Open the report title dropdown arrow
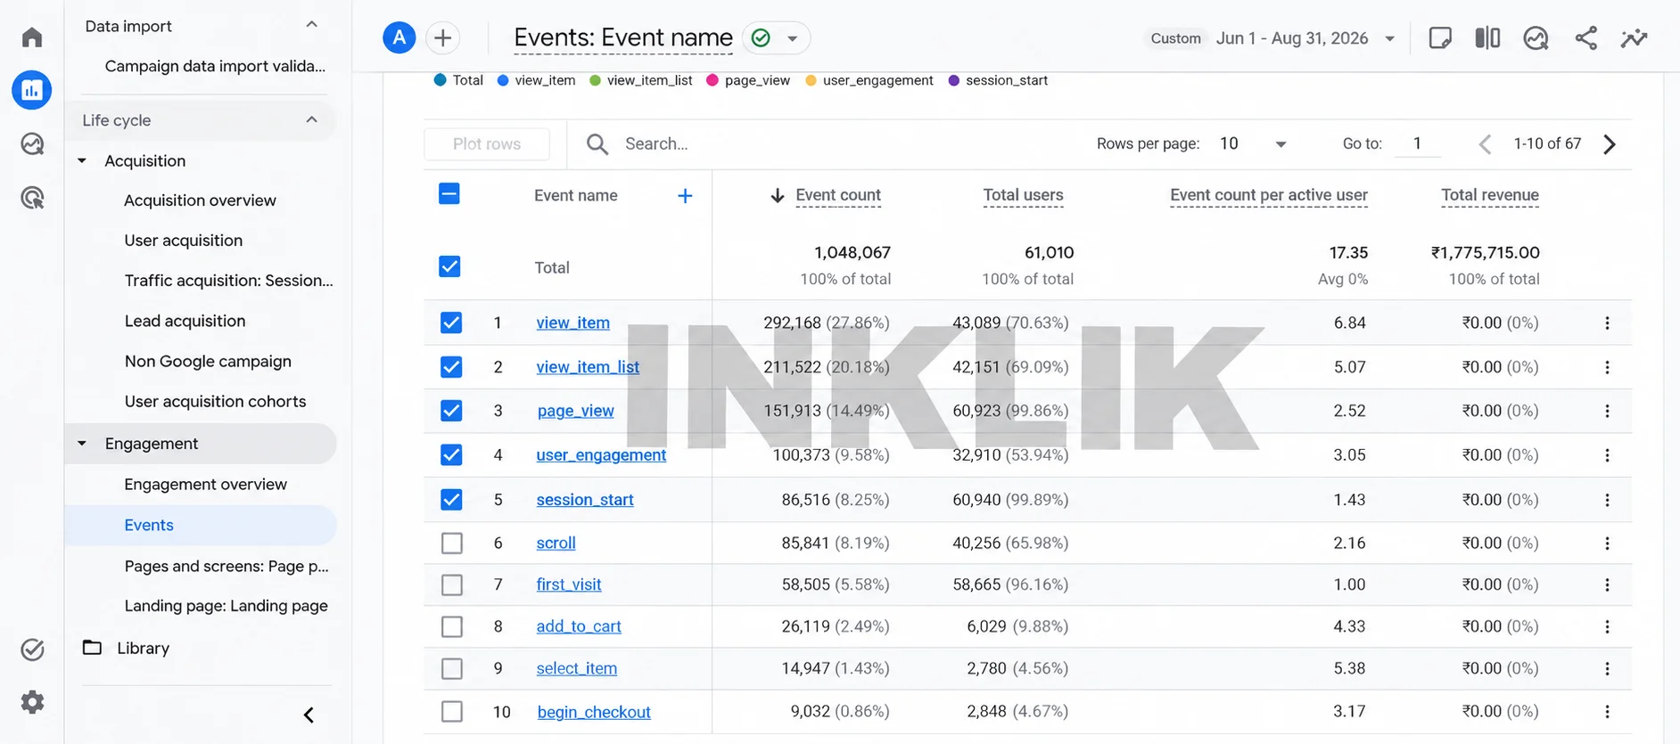The image size is (1680, 744). (792, 38)
